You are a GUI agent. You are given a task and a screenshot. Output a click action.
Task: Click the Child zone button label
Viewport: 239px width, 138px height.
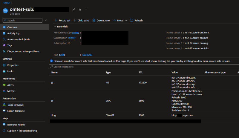[x=83, y=20]
